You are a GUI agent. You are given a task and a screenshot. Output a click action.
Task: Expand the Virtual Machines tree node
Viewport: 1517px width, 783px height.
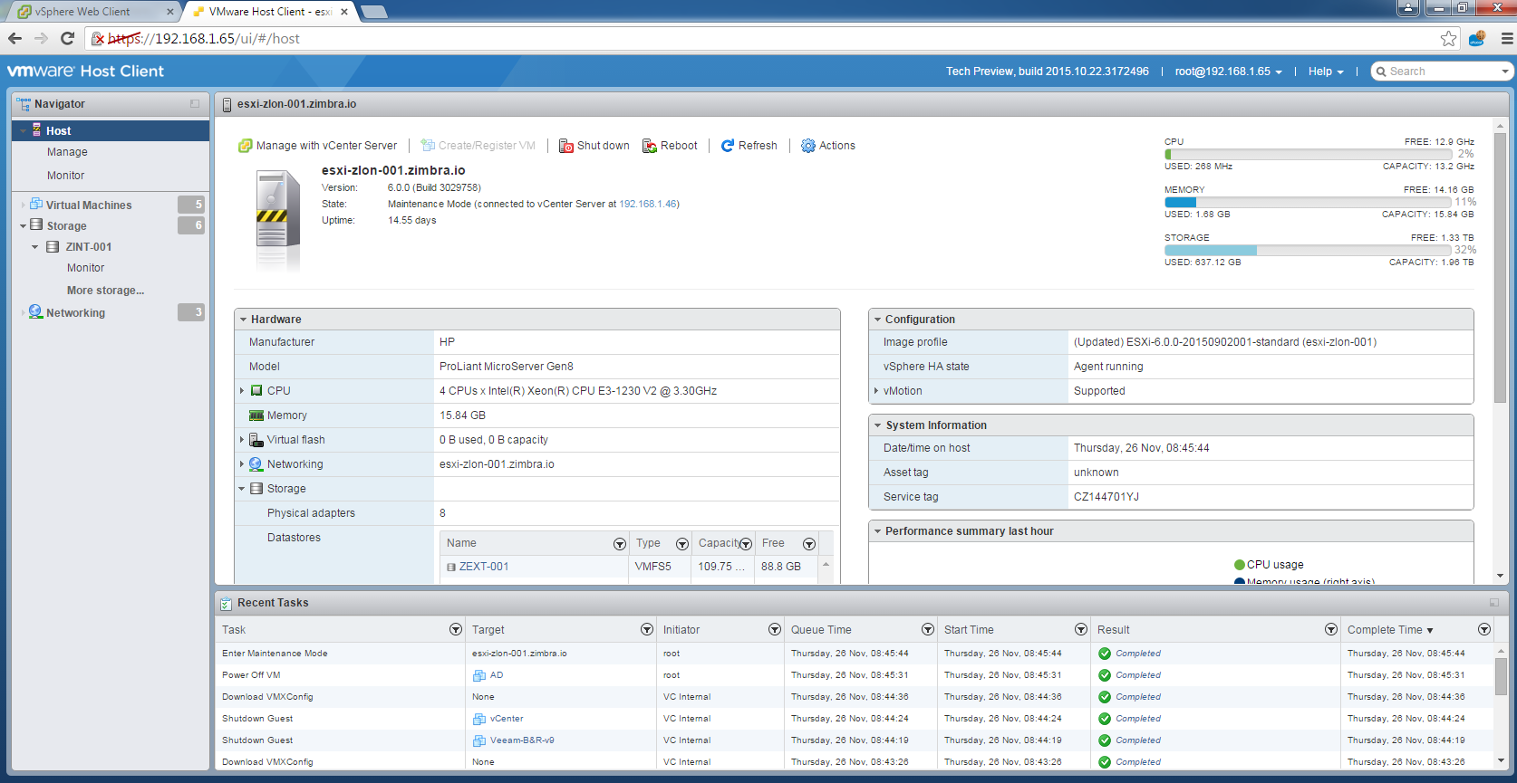point(23,205)
